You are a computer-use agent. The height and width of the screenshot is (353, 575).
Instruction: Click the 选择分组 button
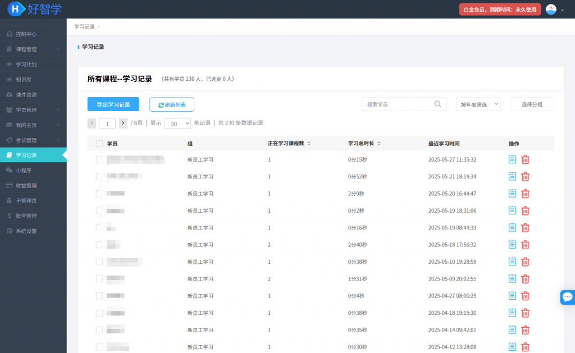(532, 104)
